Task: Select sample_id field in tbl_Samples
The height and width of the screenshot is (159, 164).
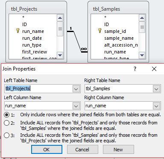Action: (x=115, y=31)
